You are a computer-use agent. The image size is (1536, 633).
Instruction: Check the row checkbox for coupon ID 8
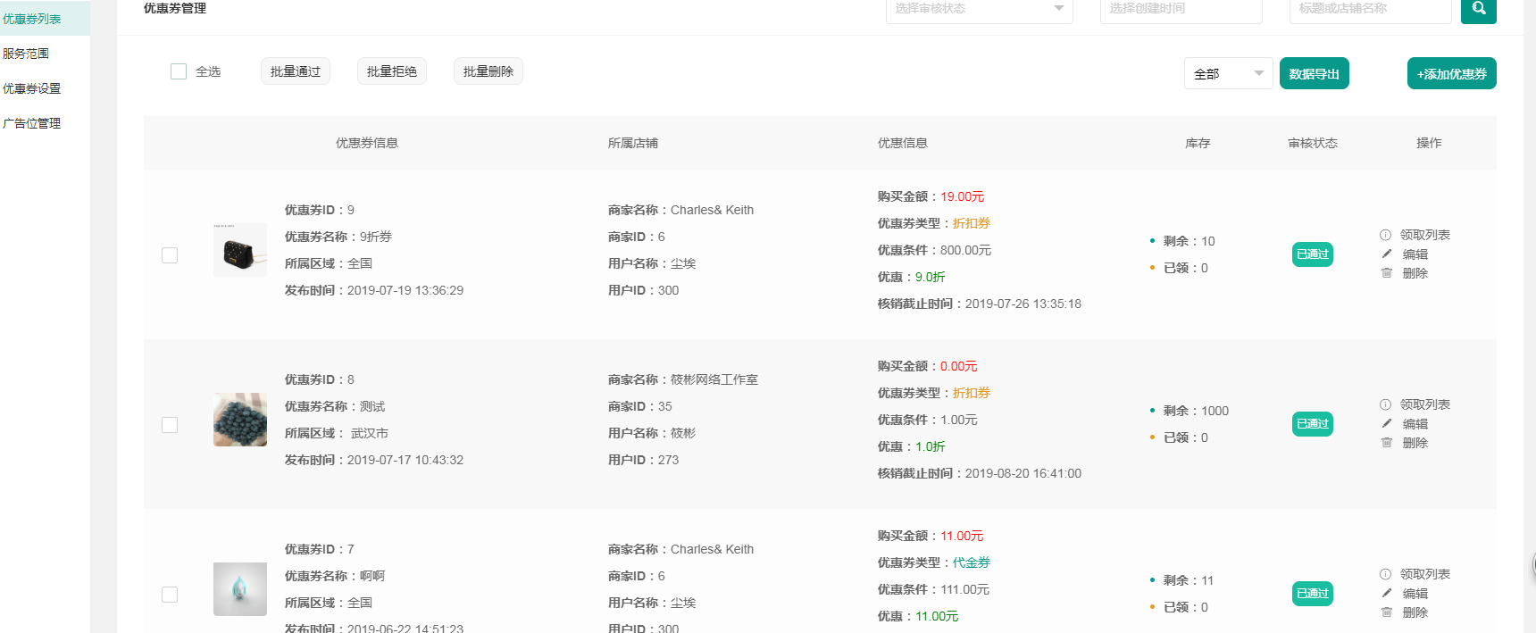click(x=170, y=425)
